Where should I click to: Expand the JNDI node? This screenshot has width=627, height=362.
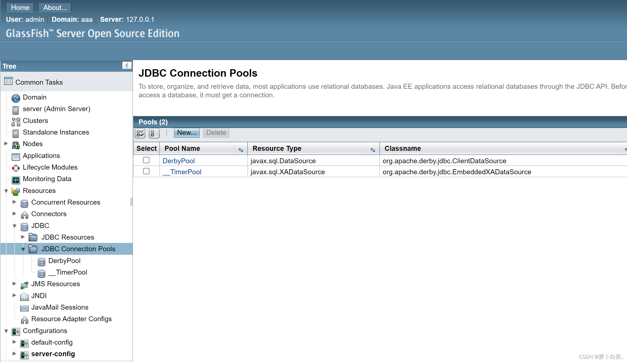(14, 295)
